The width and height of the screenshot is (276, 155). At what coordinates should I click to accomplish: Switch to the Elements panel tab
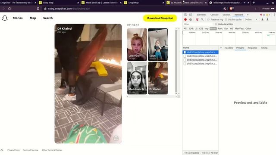click(201, 15)
